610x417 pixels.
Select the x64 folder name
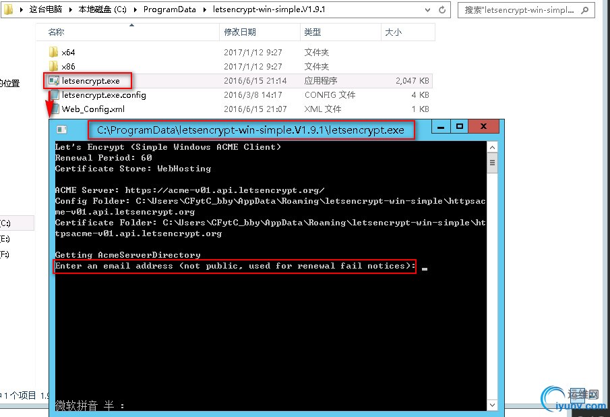coord(68,52)
